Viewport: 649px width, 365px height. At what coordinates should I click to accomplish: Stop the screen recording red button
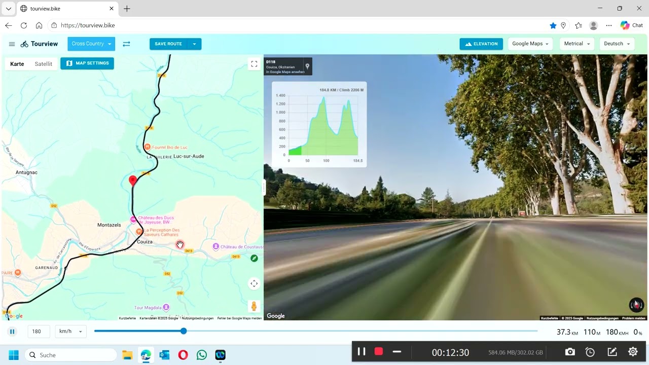pyautogui.click(x=379, y=351)
